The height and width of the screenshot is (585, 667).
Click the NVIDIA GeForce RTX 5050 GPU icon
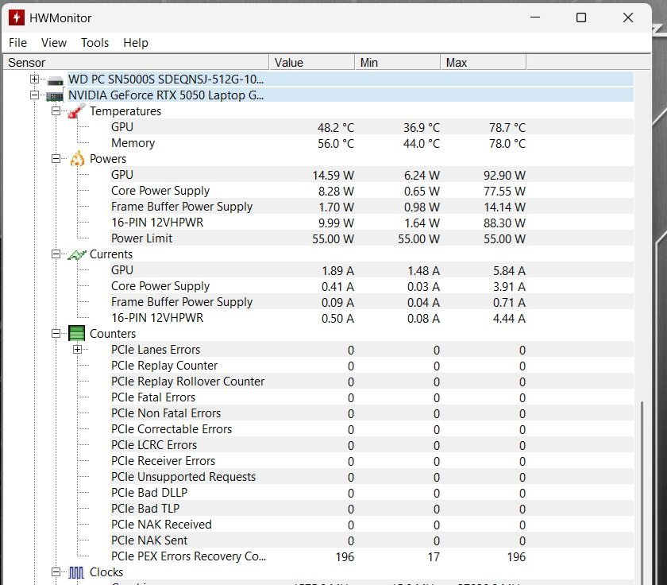tap(55, 95)
